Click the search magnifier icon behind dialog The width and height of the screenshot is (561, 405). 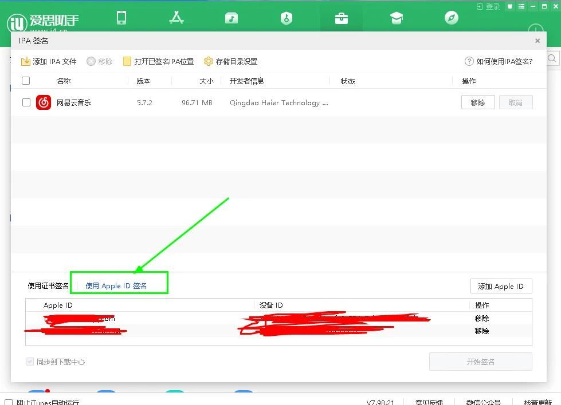click(552, 58)
